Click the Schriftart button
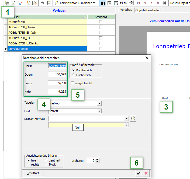190x179 pixels. pyautogui.click(x=33, y=173)
